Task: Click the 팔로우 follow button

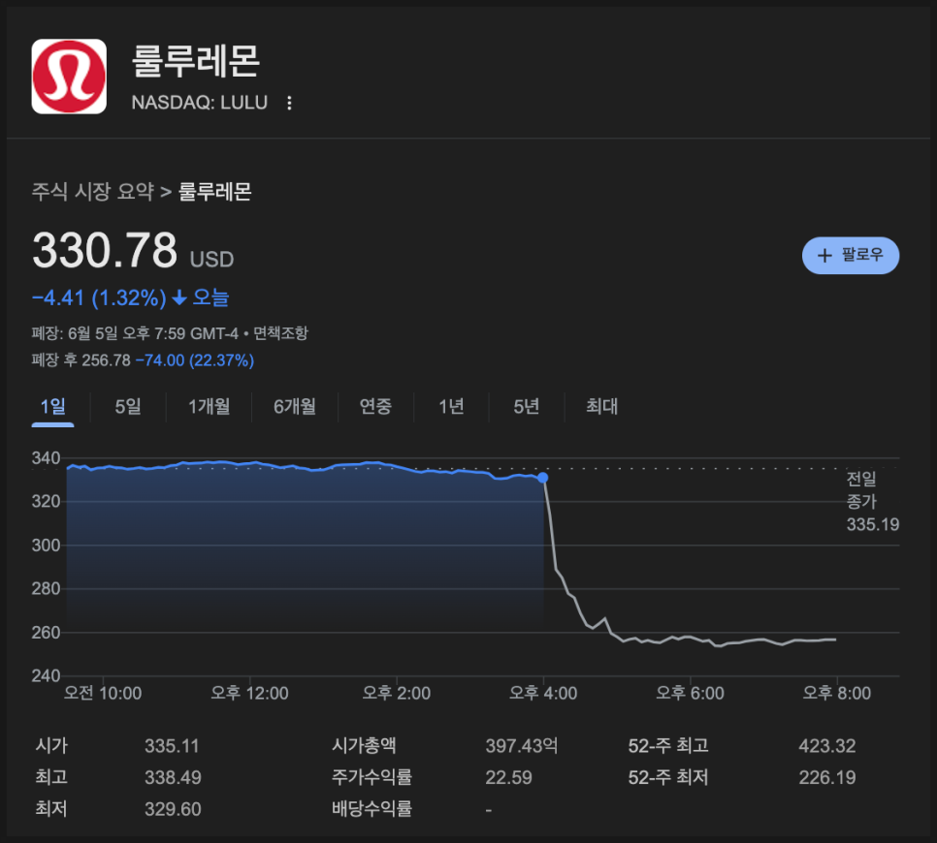Action: coord(851,256)
